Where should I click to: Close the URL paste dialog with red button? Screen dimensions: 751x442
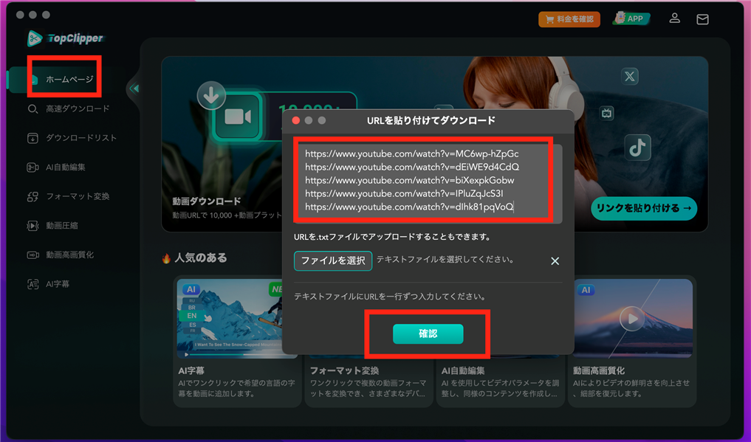point(296,120)
